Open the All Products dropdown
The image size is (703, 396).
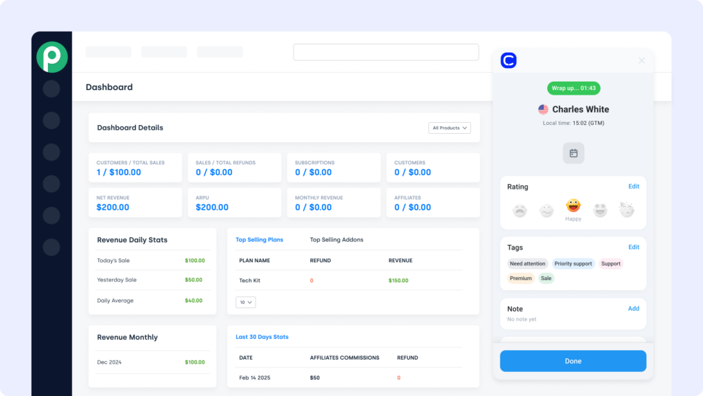(x=450, y=128)
